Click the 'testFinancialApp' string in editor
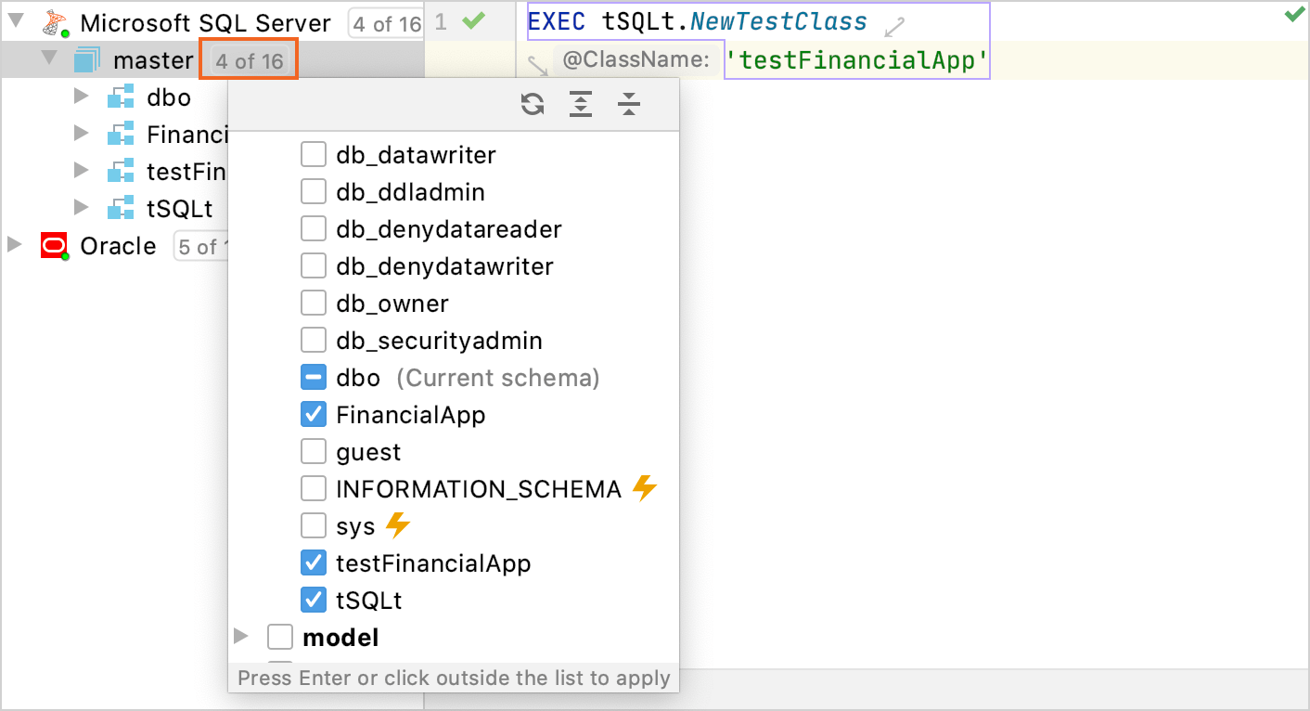 tap(856, 61)
